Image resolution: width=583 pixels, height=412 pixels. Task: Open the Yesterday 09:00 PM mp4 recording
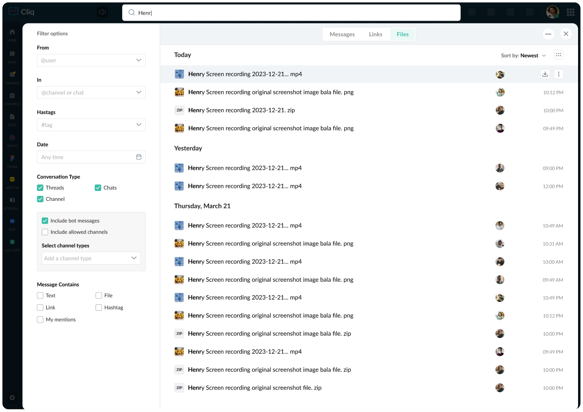245,168
